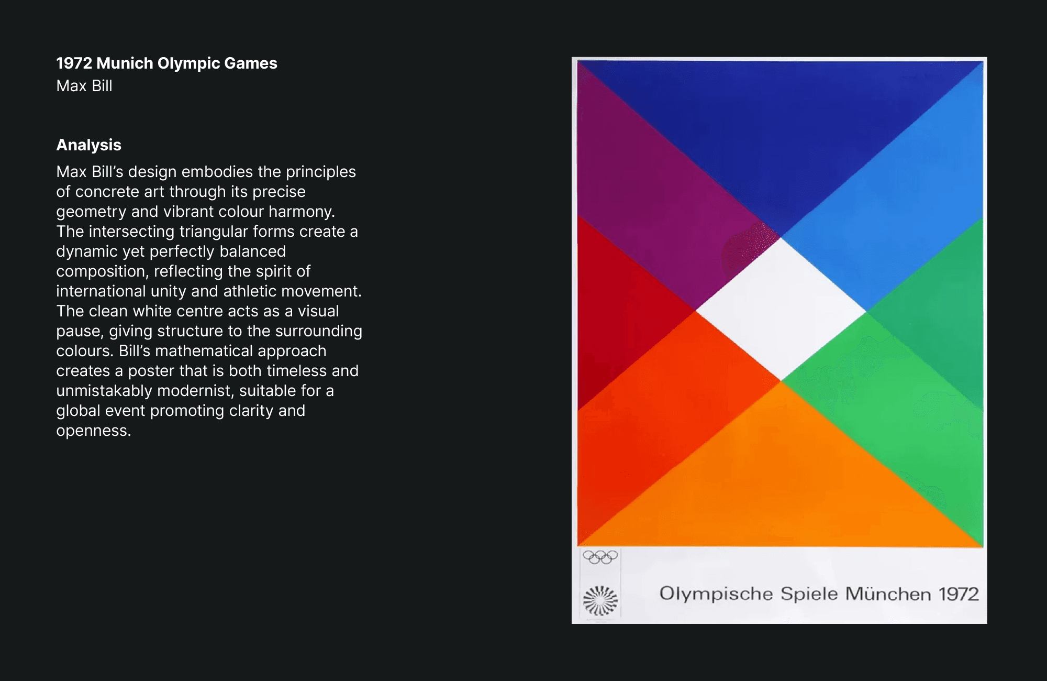Click the 'Analysis' section heading
Image resolution: width=1047 pixels, height=681 pixels.
point(88,145)
